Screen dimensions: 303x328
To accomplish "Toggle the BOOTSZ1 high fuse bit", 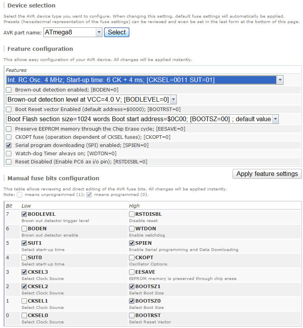I will coord(132,287).
